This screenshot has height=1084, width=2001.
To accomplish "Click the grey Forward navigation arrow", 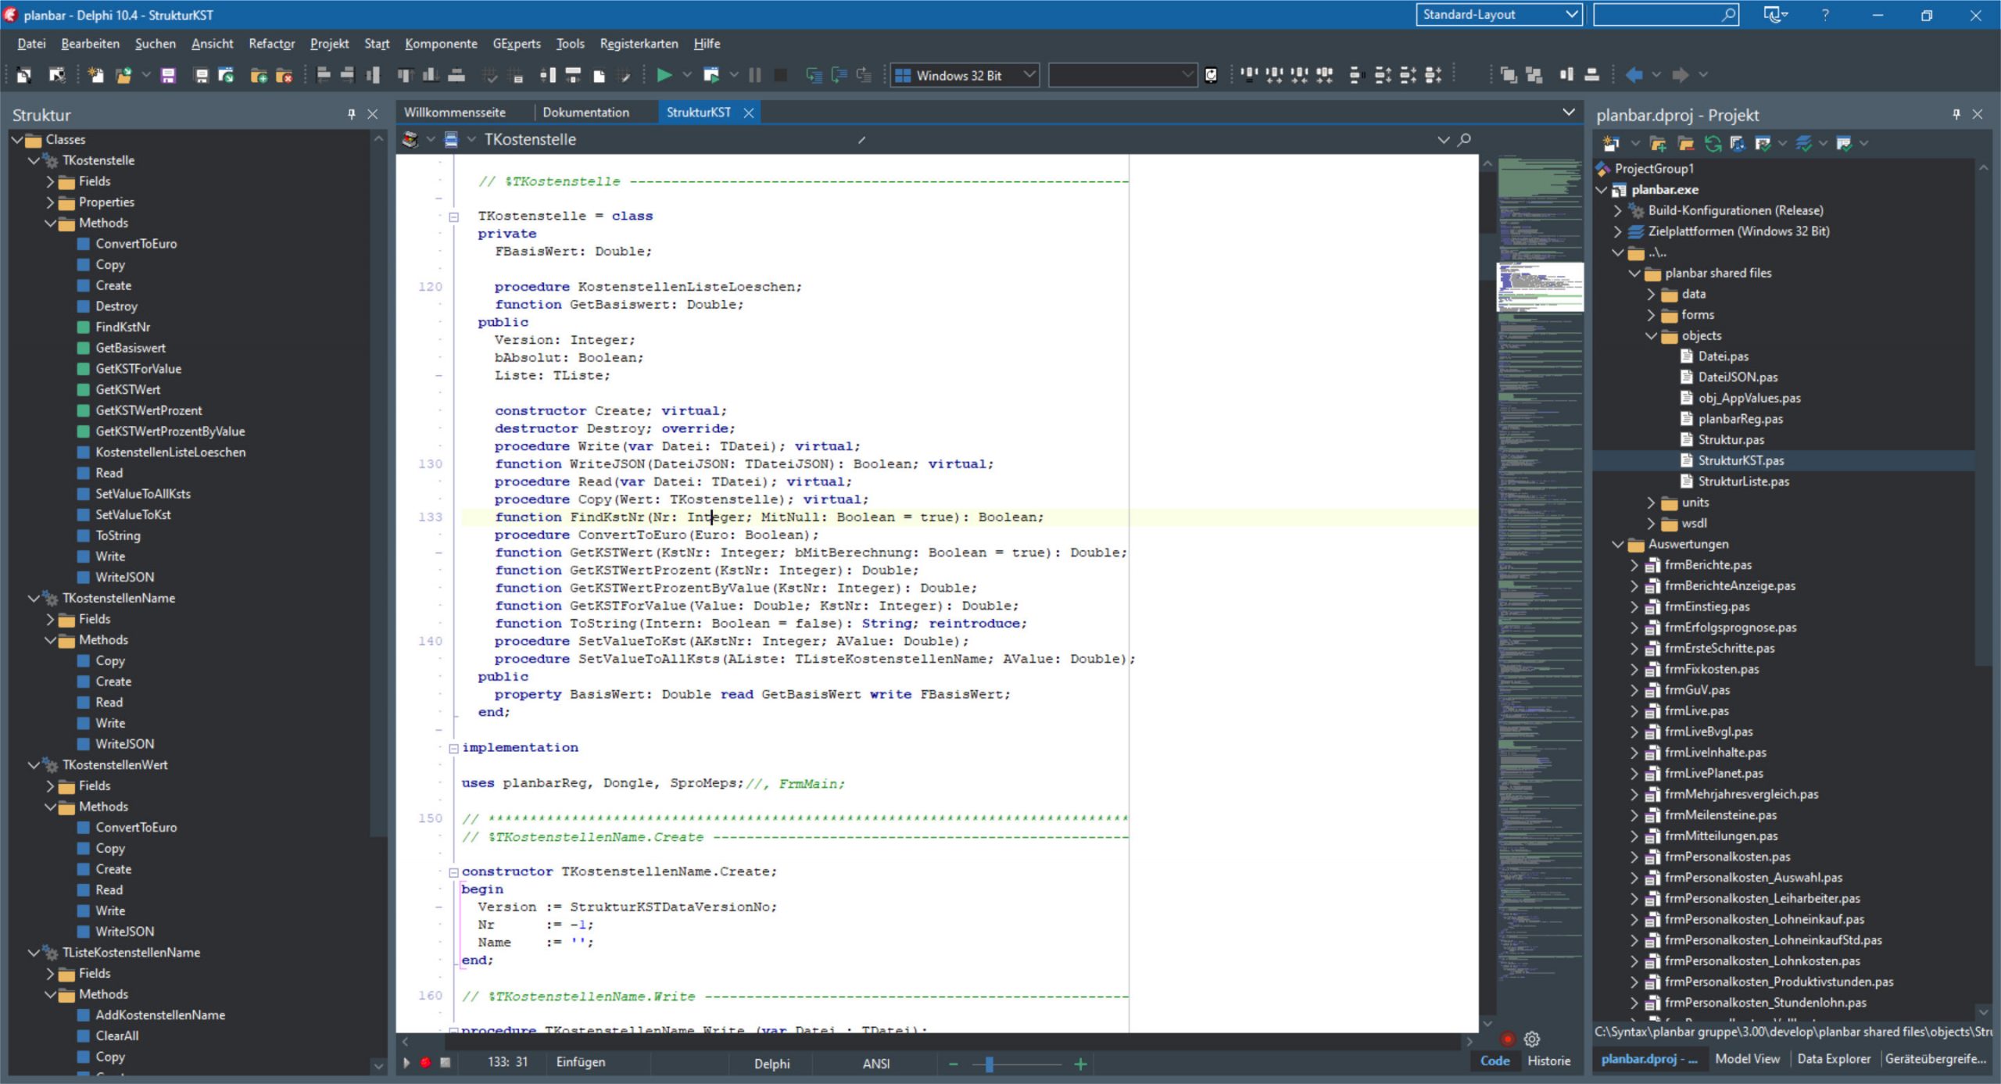I will click(x=1680, y=75).
